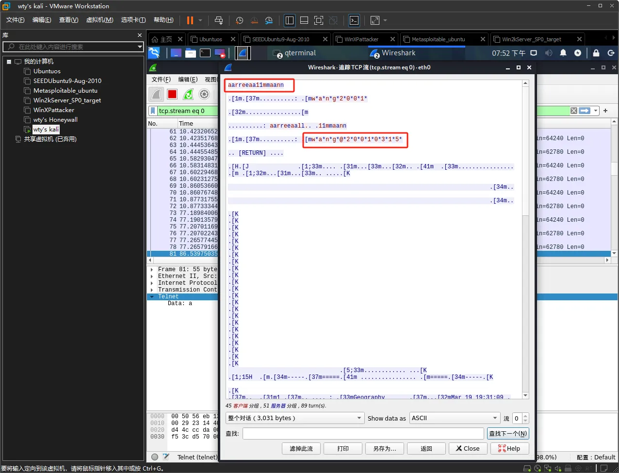The image size is (619, 473).
Task: Click the 查找 search text field
Action: coord(363,434)
